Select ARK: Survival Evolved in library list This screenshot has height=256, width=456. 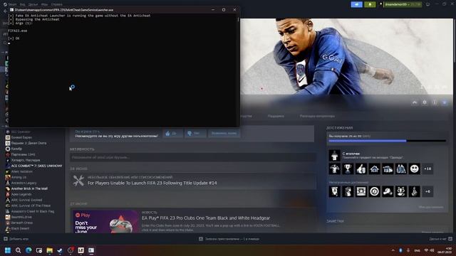coord(26,200)
